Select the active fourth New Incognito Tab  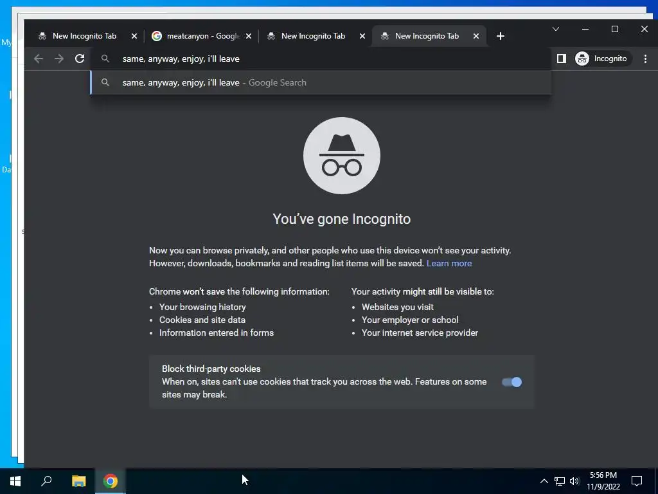tap(427, 36)
